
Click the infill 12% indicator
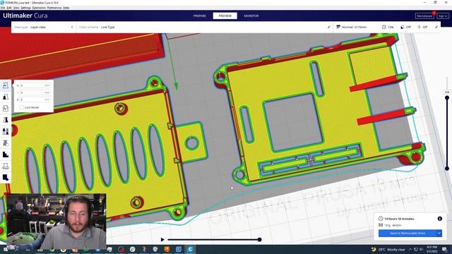coord(388,27)
